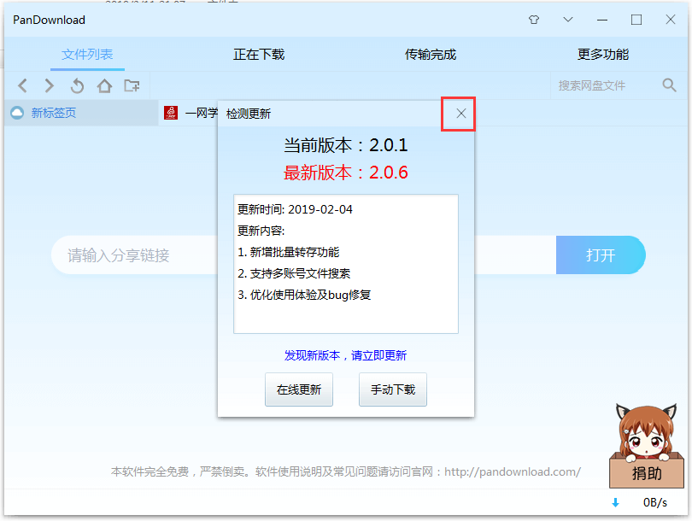This screenshot has height=521, width=692.
Task: Open the pandownload.com website link
Action: pos(513,472)
